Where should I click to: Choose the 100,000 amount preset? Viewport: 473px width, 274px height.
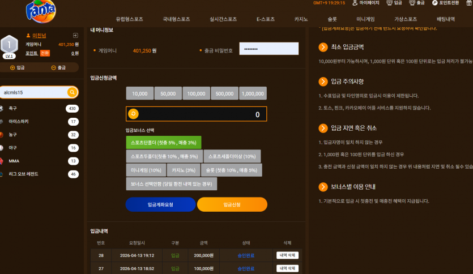[196, 93]
